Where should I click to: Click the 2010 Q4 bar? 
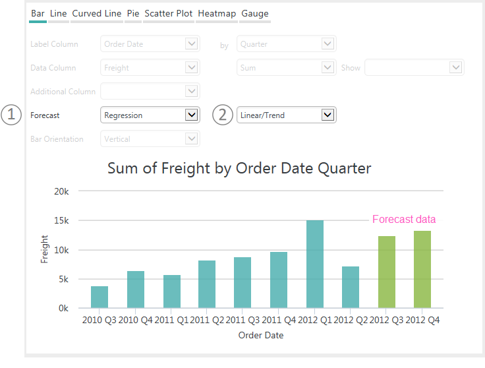click(x=136, y=290)
